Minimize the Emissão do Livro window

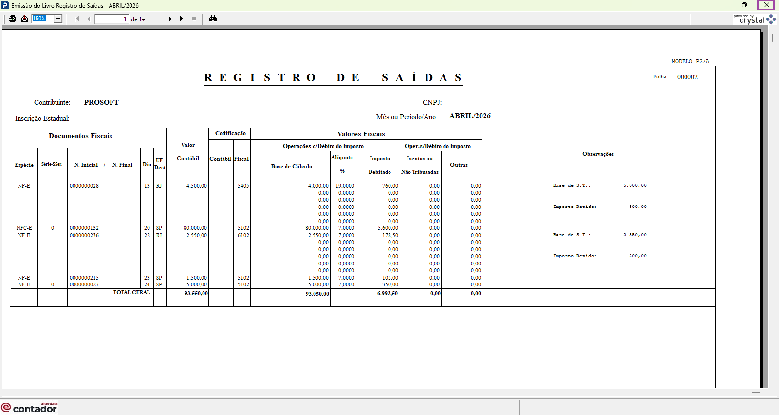click(x=723, y=5)
